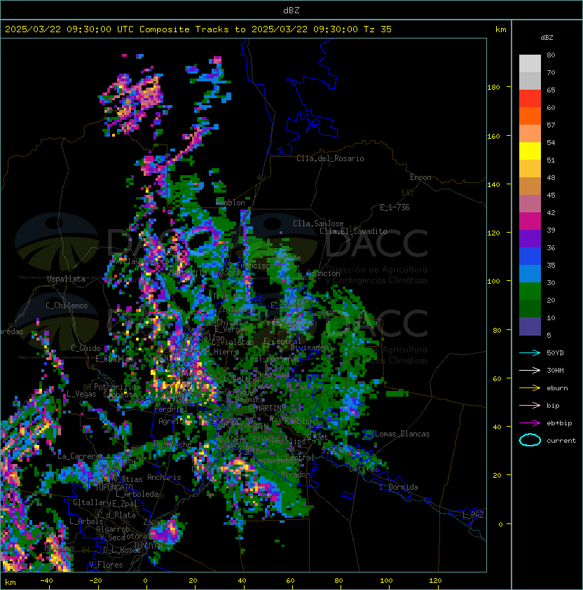Click the Uspallata place label

66,279
